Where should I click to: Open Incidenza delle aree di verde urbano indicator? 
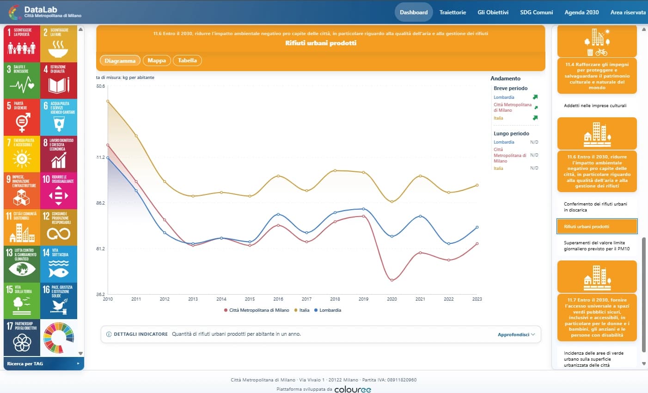click(597, 359)
